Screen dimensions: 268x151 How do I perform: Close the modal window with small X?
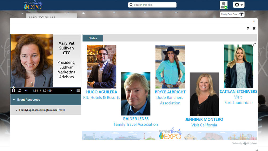(254, 22)
